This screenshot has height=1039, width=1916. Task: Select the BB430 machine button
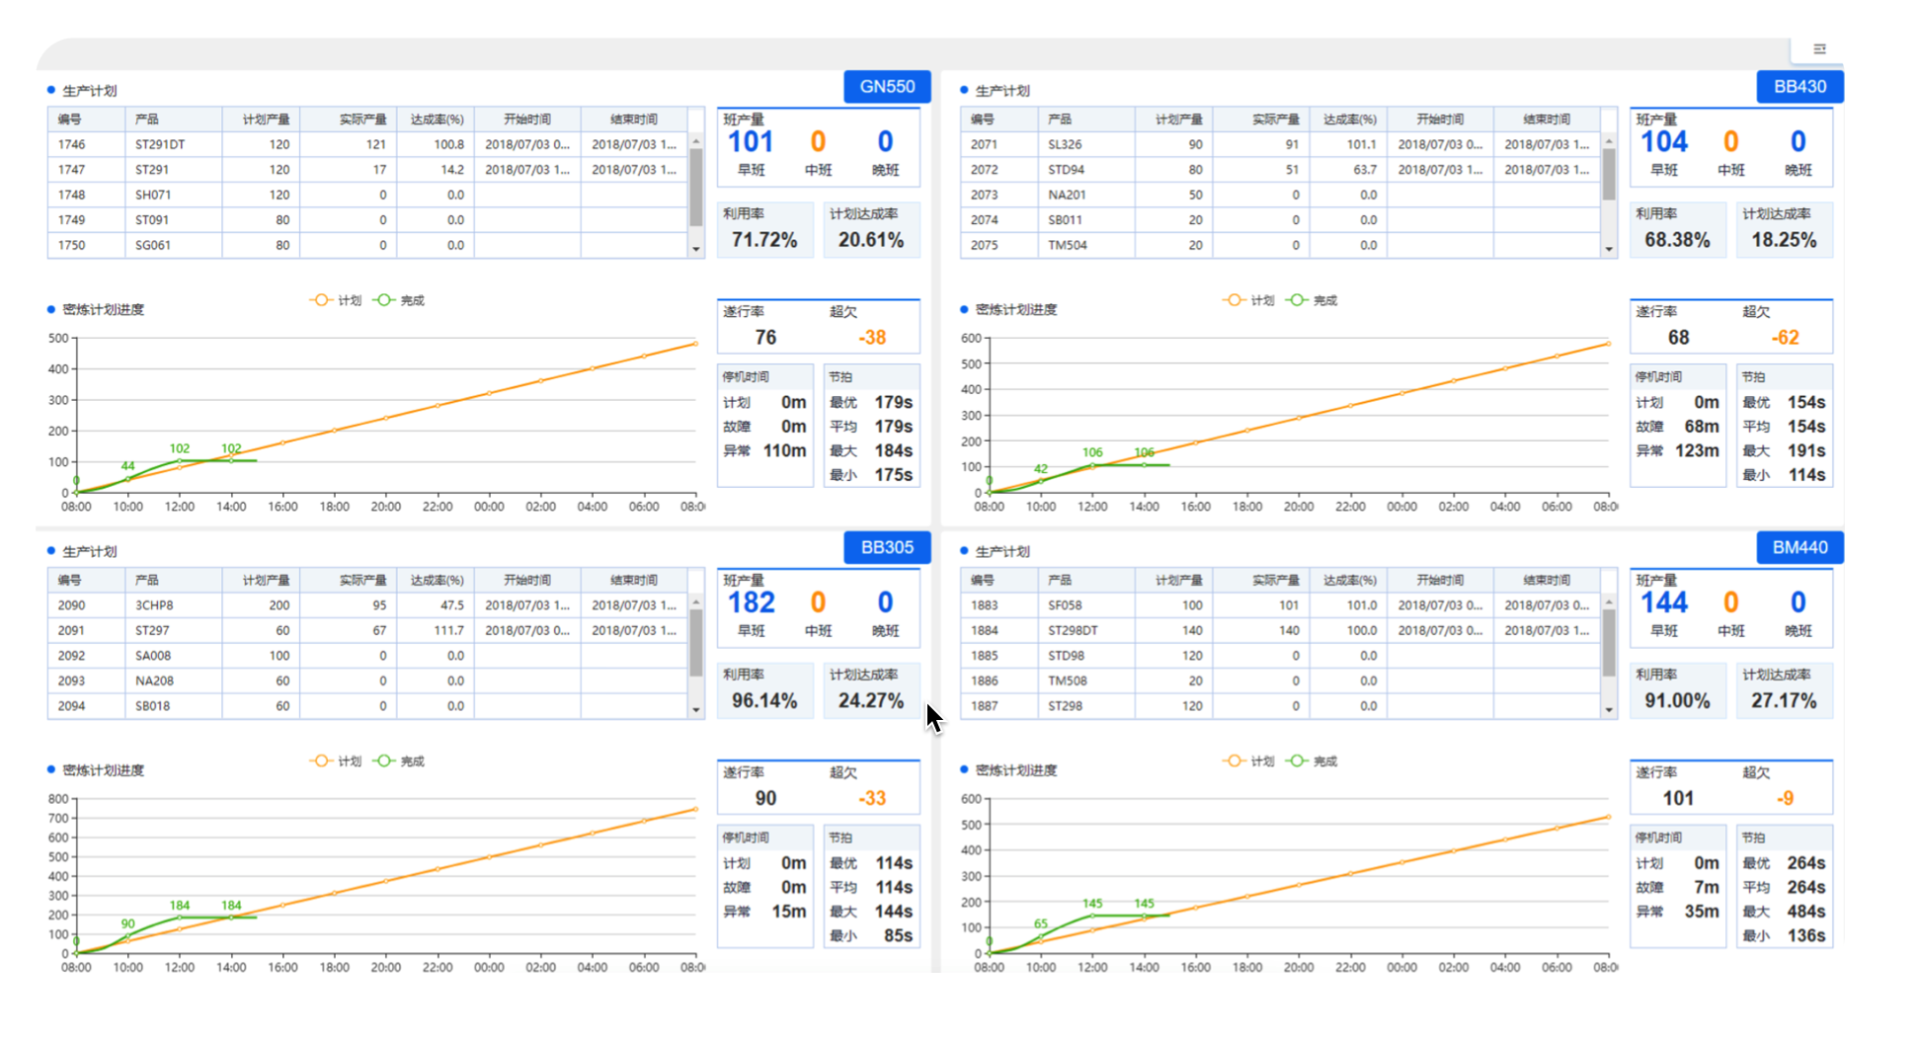[x=1799, y=87]
